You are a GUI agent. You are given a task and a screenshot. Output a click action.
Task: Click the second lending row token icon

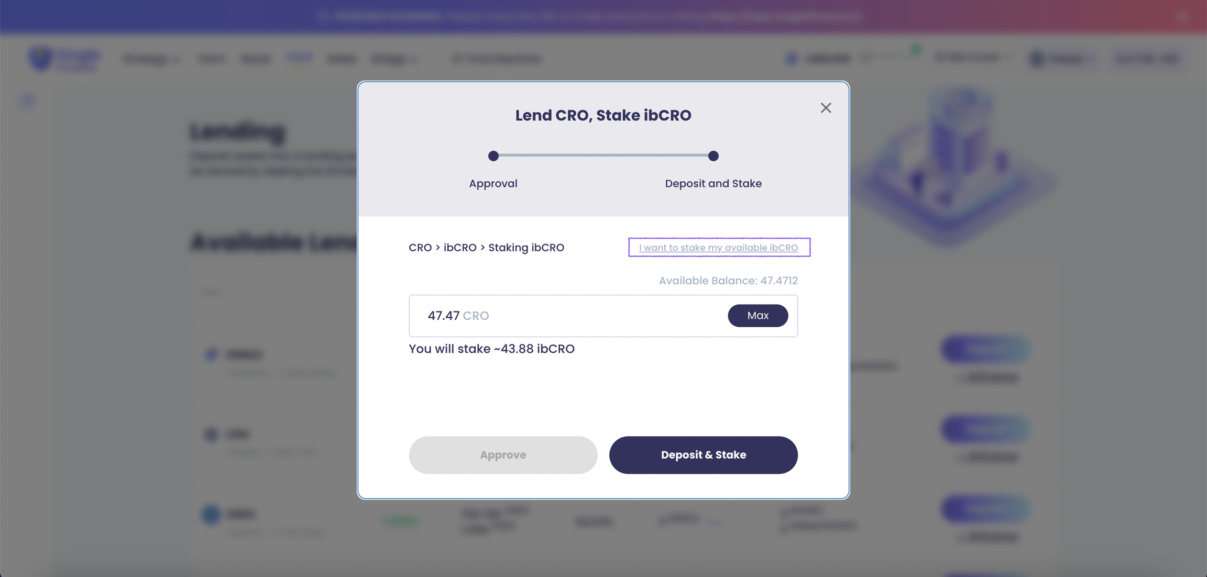211,435
